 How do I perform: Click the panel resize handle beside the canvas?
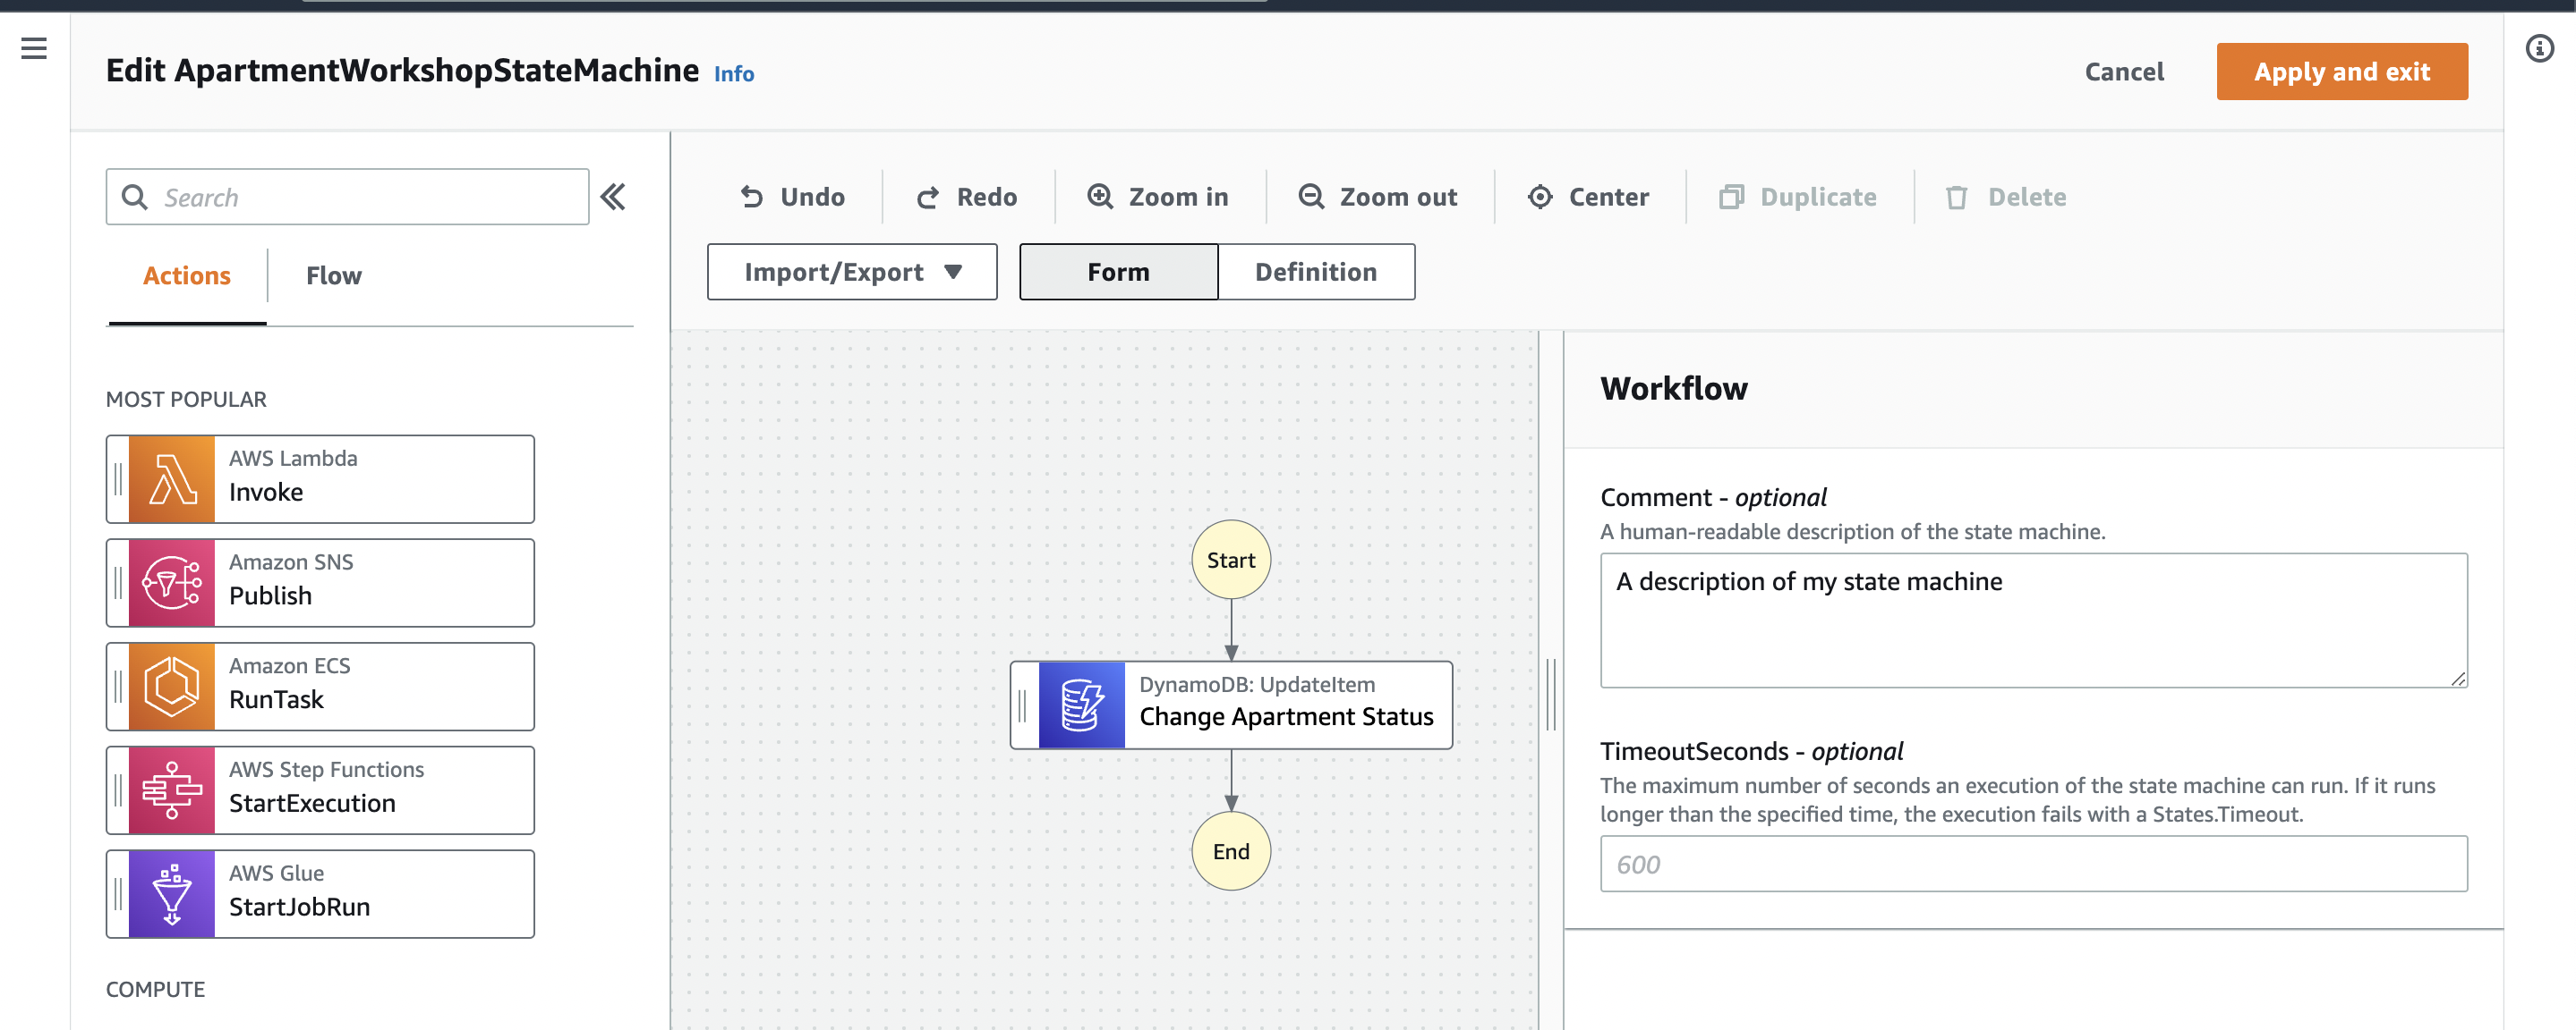click(x=1551, y=695)
